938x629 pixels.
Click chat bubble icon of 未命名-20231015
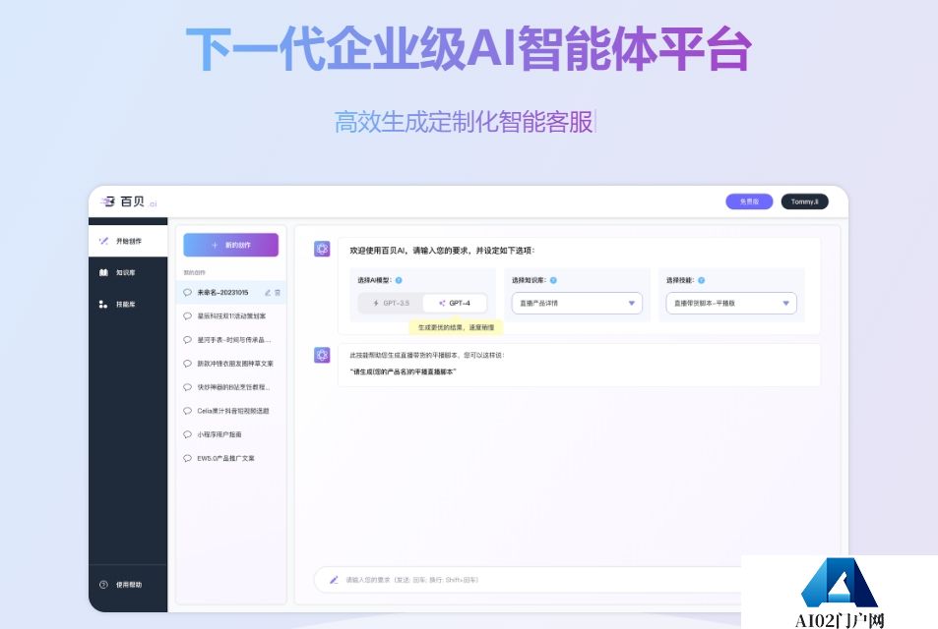(x=187, y=293)
